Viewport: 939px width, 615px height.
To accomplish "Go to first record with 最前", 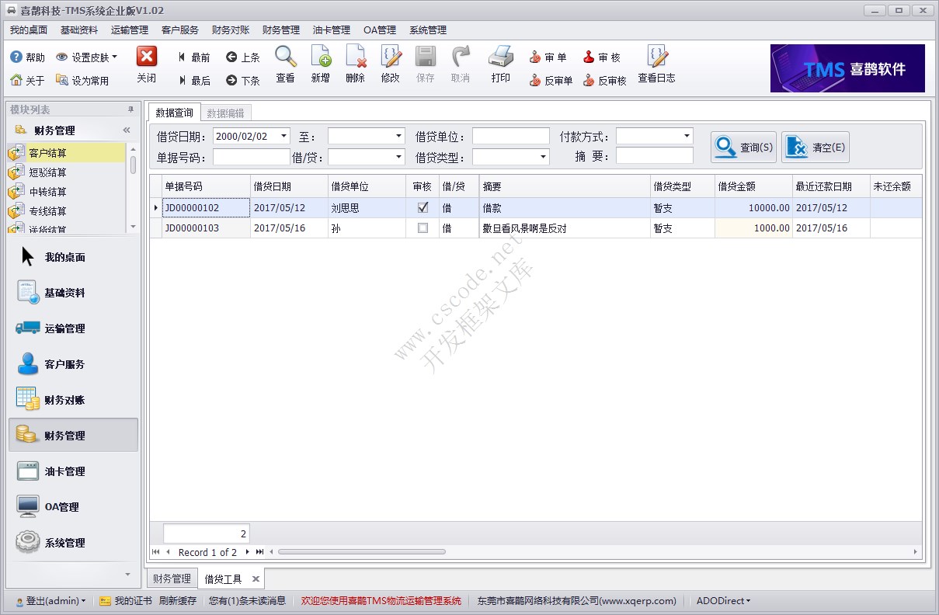I will pos(193,57).
